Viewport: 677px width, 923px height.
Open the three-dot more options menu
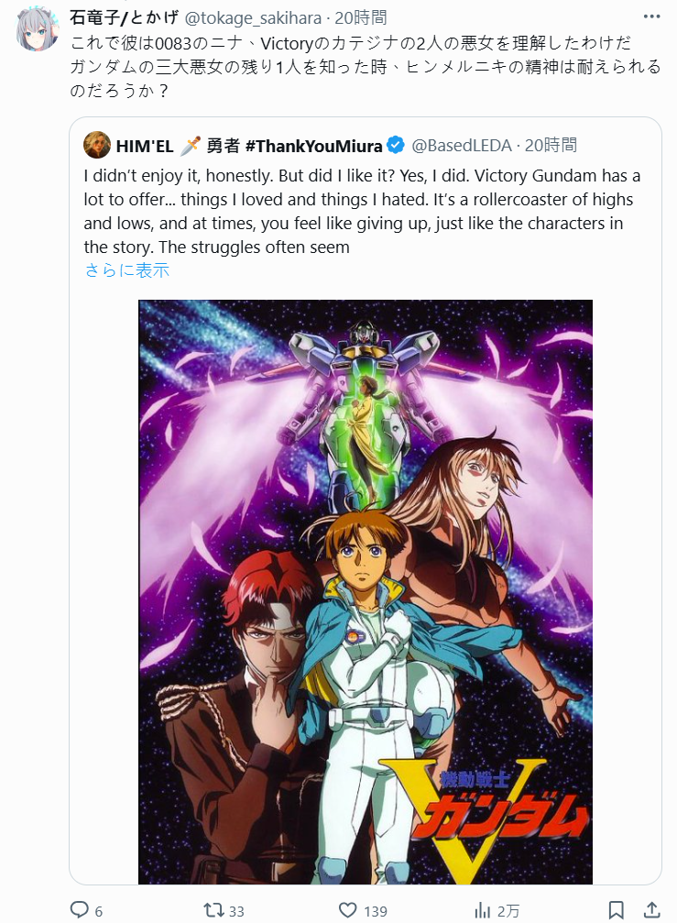pyautogui.click(x=651, y=16)
